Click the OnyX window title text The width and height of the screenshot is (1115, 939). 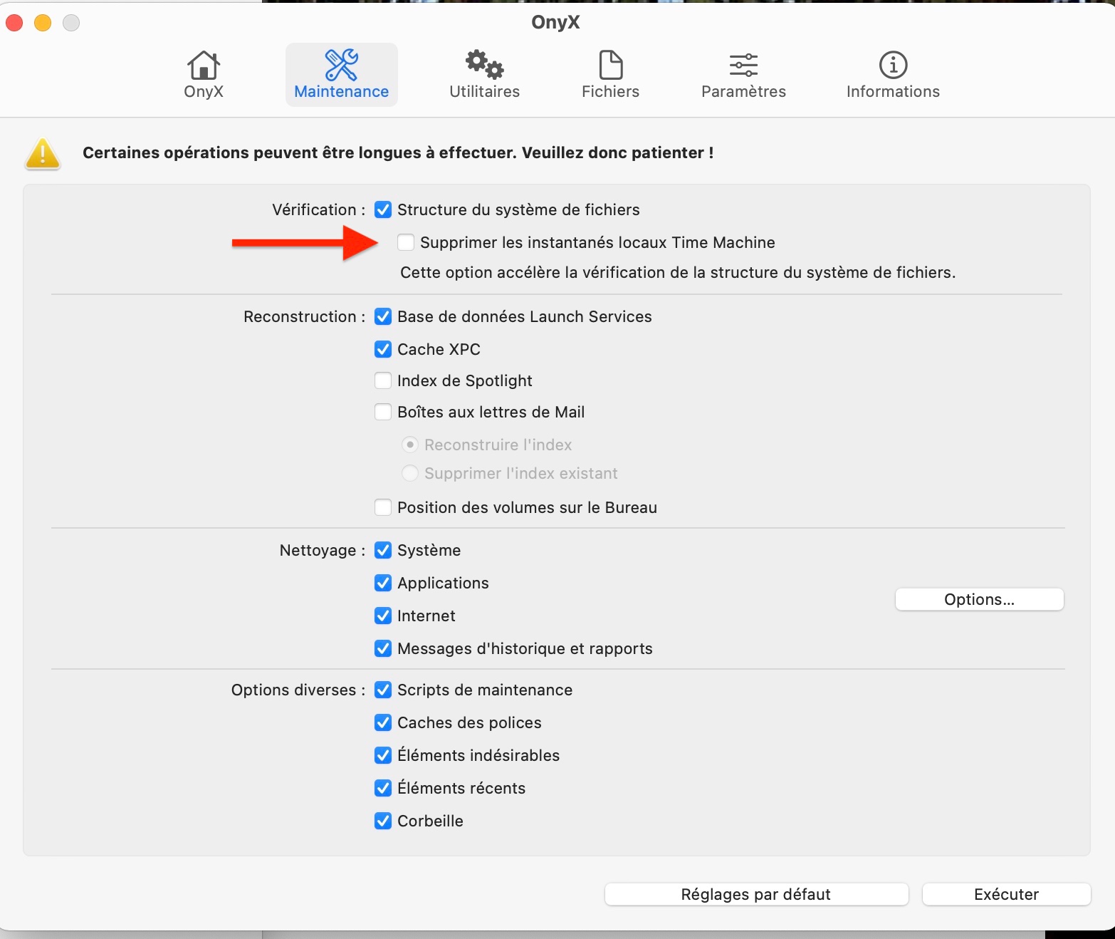[555, 22]
